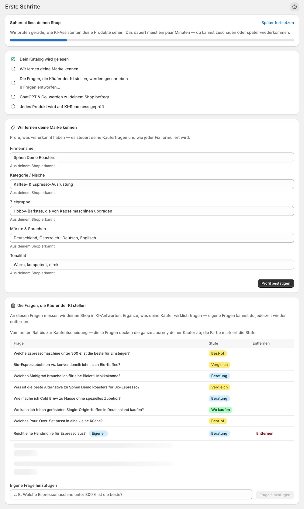Confirm profile with 'Profil bestätigen' button
The height and width of the screenshot is (509, 304).
click(x=276, y=283)
